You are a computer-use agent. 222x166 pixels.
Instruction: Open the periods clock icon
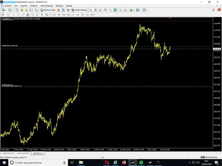137,10
